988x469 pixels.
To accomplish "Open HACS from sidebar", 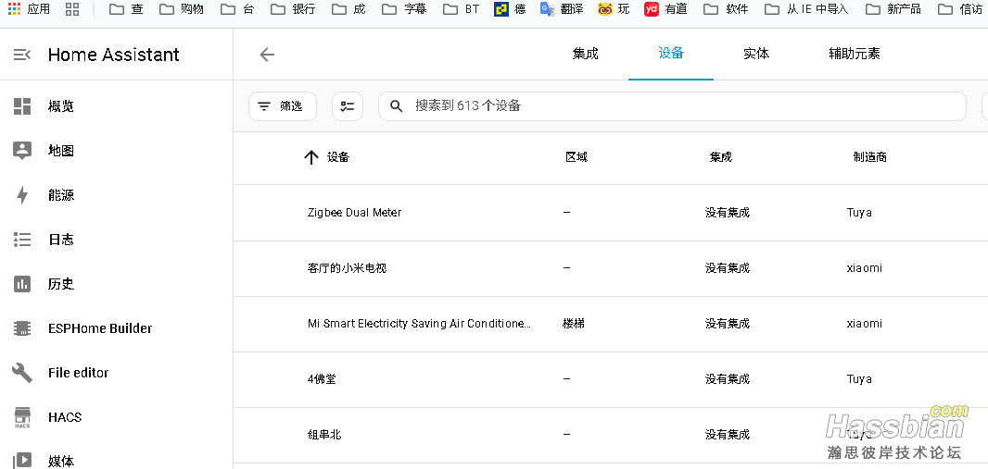I will point(117,417).
